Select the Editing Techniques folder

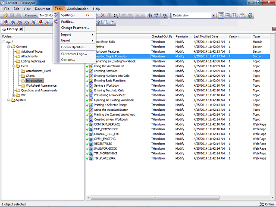[x=33, y=61]
